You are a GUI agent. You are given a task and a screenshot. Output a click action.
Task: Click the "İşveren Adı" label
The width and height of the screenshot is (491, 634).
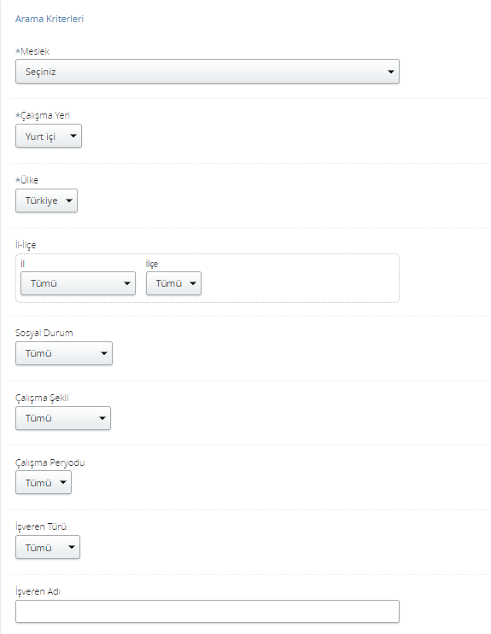(x=38, y=591)
